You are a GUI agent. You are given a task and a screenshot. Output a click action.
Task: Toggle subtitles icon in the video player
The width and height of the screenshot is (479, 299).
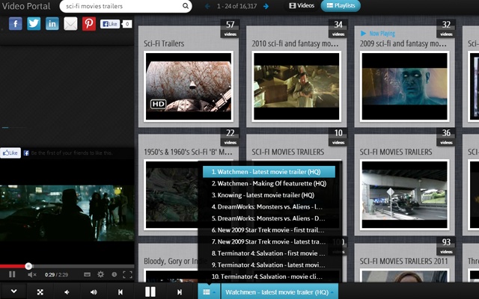(87, 274)
